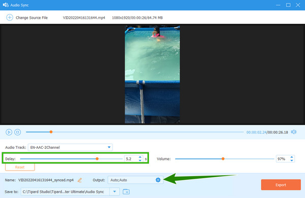Mute the preview speaker icon
Viewport: 305px width, 198px height.
point(293,132)
